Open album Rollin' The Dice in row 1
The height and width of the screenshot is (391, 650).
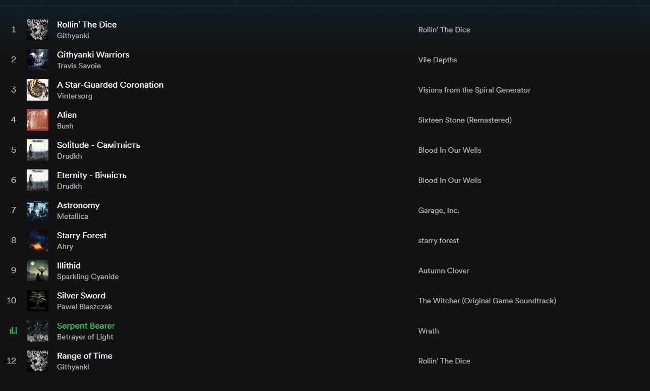(x=444, y=30)
